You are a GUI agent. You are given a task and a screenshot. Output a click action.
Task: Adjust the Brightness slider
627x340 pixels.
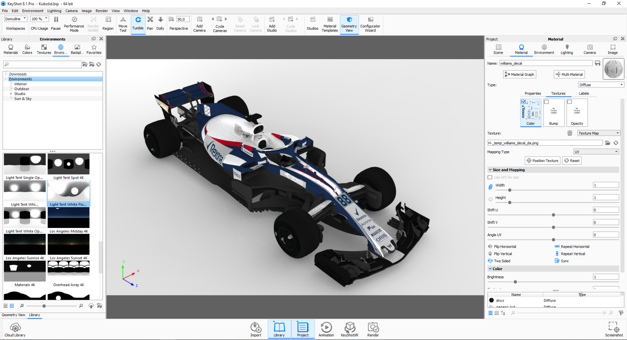(515, 282)
